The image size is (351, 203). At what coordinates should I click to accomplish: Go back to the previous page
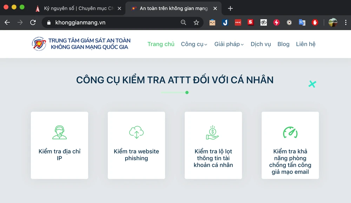click(x=7, y=22)
